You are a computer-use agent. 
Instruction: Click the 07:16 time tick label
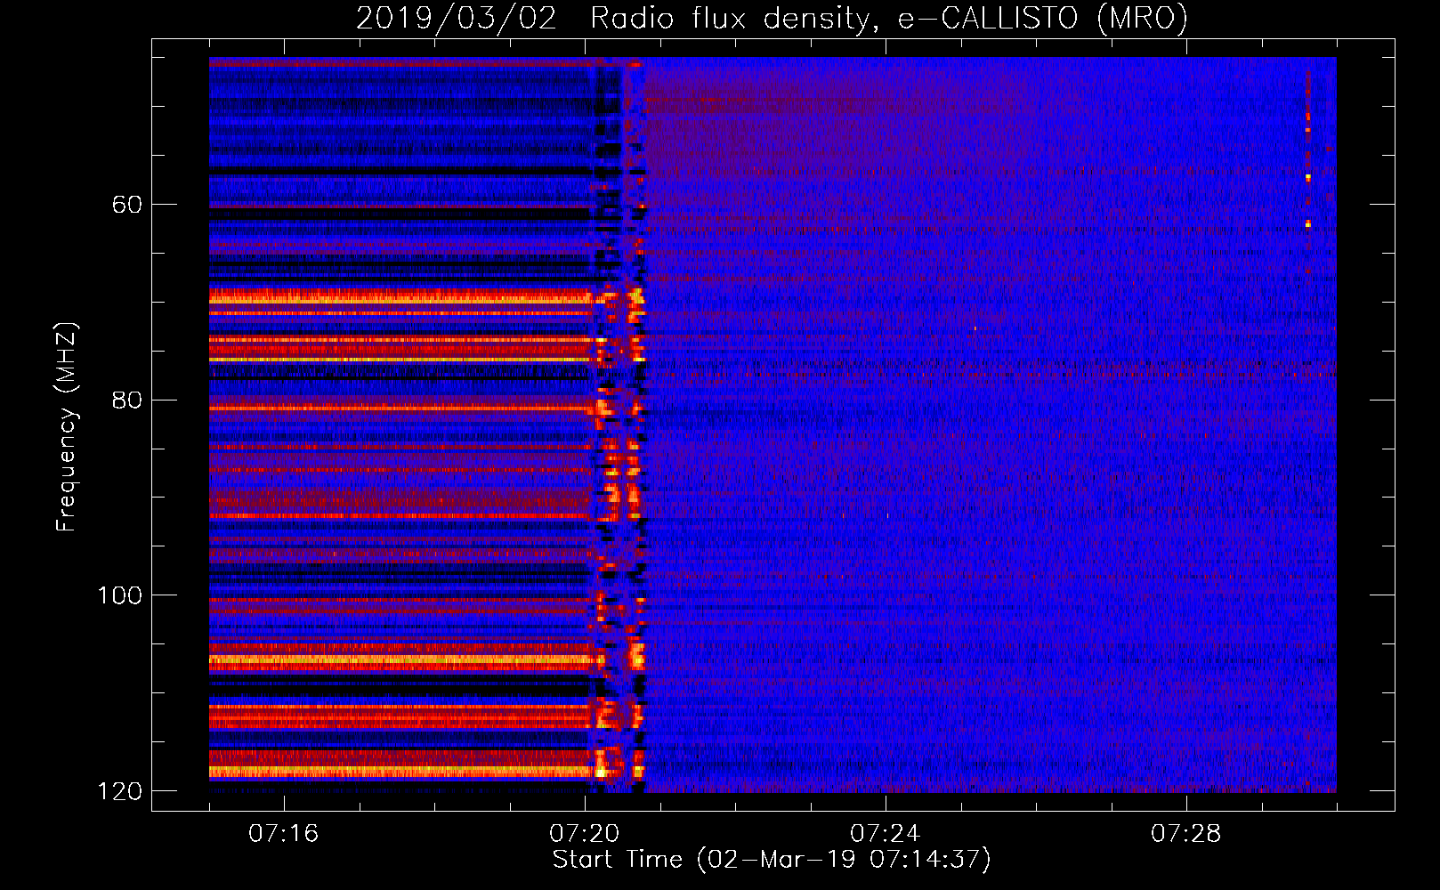pos(283,833)
